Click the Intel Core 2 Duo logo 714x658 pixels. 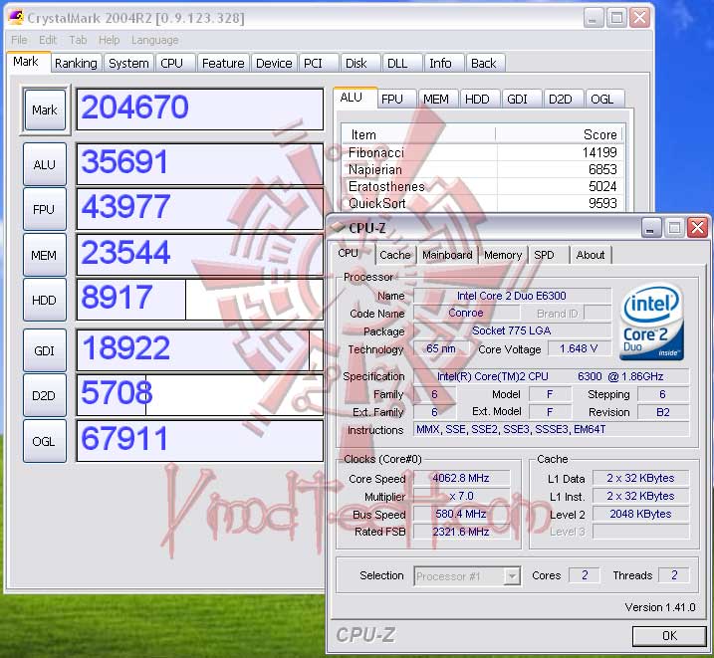pos(651,323)
